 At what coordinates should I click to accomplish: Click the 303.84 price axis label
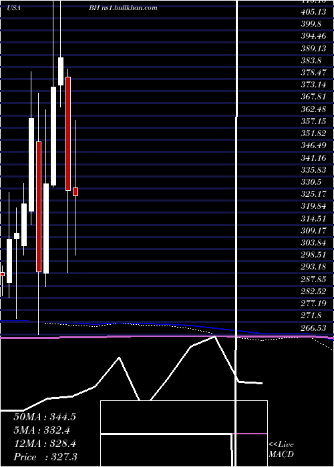click(x=313, y=243)
